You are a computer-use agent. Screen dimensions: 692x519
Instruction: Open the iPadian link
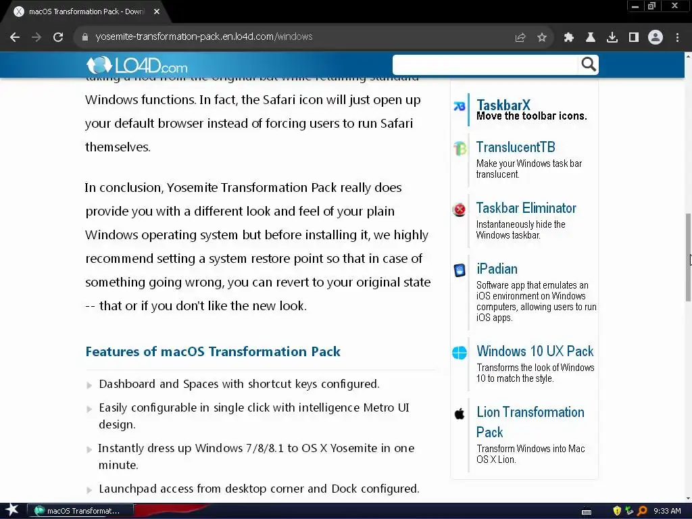(497, 269)
